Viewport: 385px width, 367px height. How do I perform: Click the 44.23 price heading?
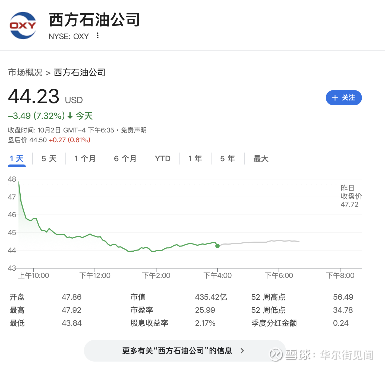(x=34, y=96)
